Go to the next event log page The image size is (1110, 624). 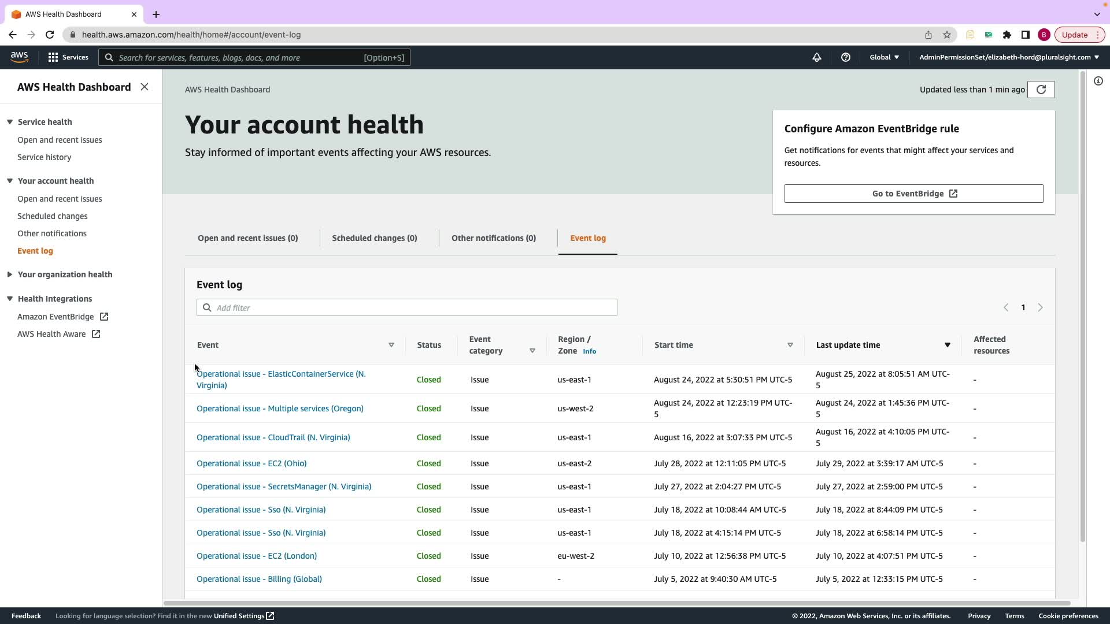1040,307
